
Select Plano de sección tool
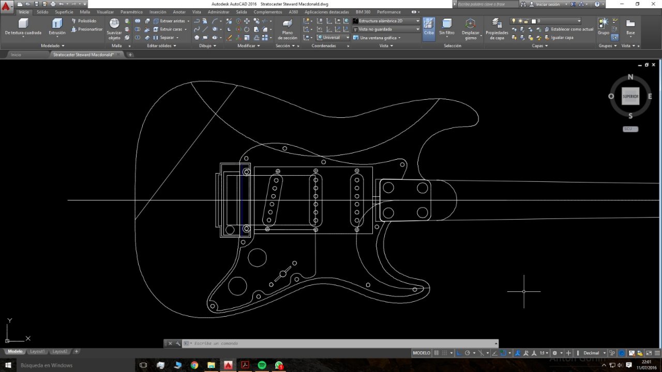coord(288,29)
